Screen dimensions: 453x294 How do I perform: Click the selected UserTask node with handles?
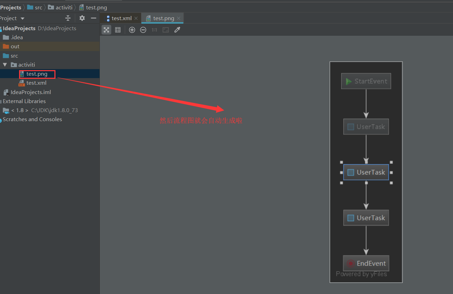point(366,172)
